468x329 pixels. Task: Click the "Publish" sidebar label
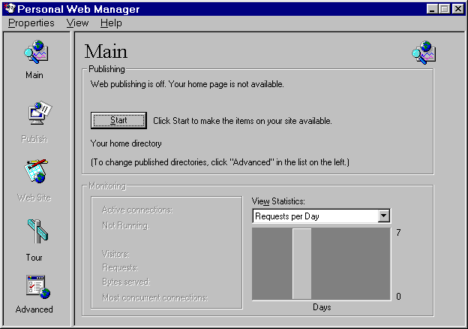pos(34,139)
